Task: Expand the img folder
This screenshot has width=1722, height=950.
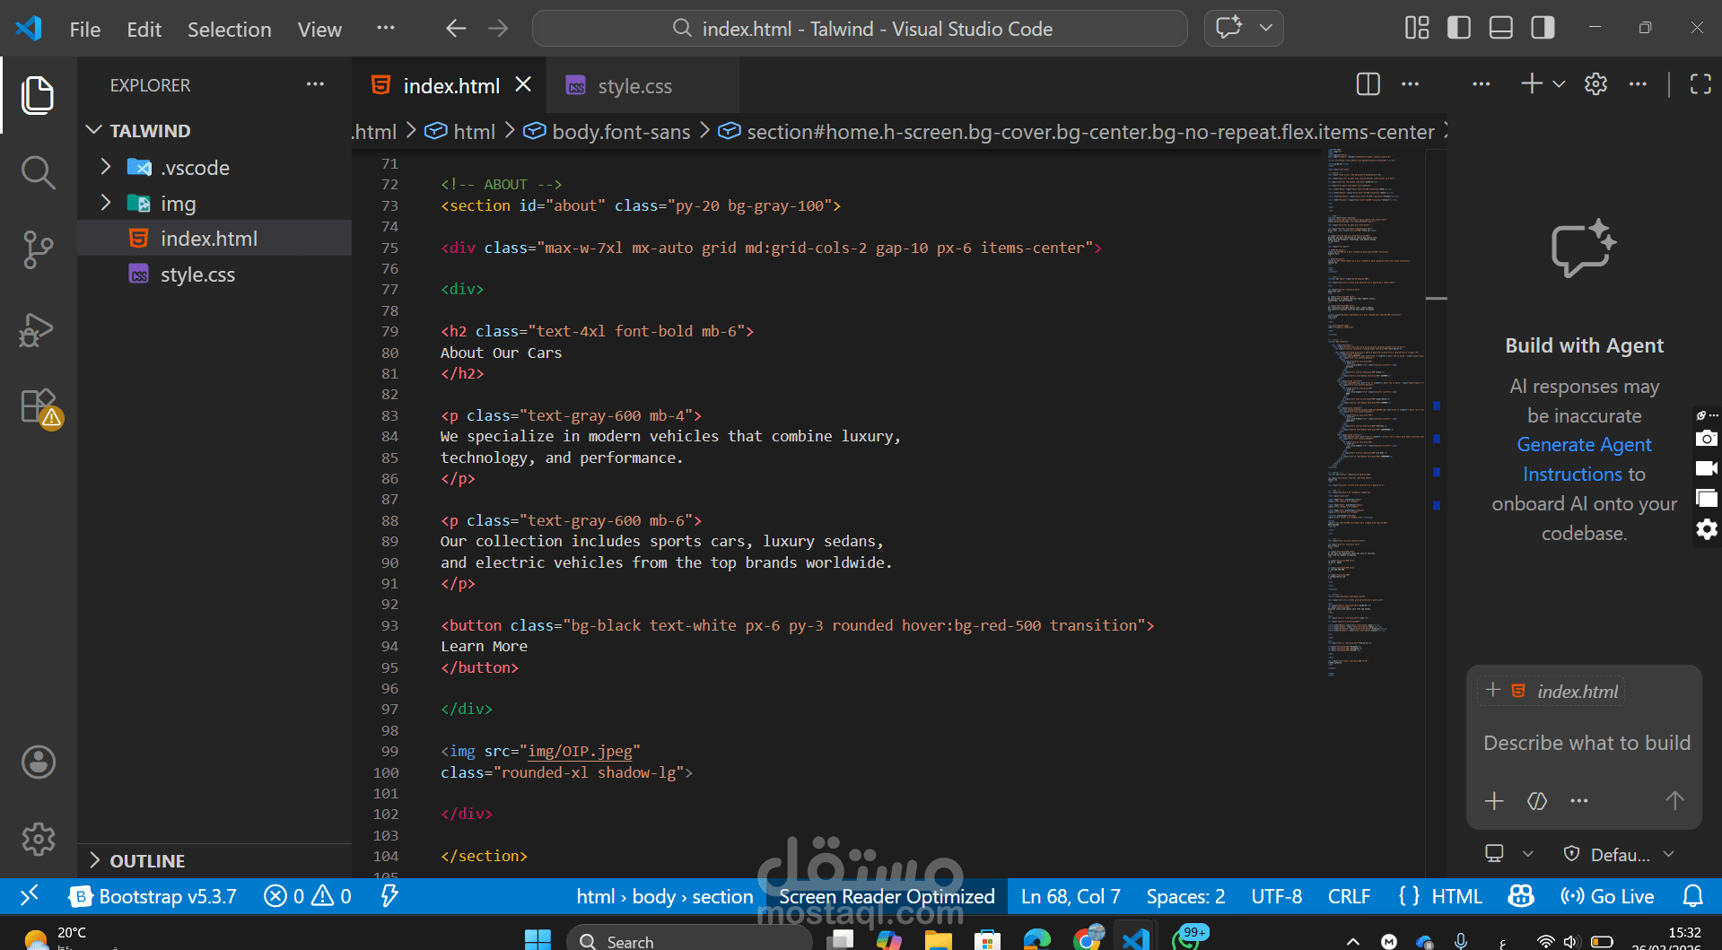Action: 215,204
